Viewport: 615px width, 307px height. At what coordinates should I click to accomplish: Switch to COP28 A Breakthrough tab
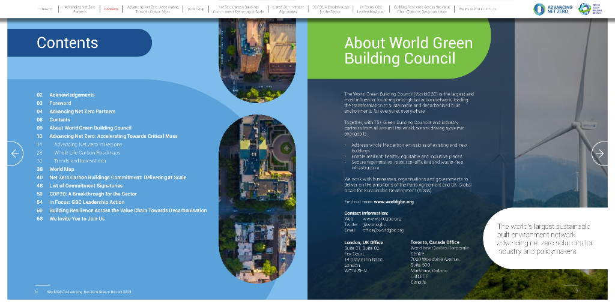pyautogui.click(x=330, y=9)
